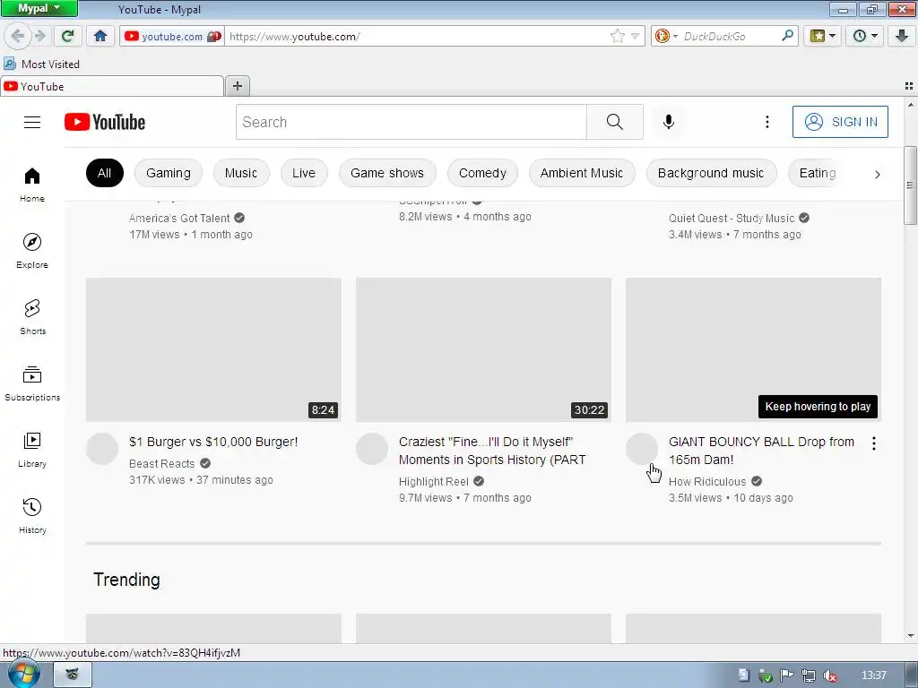Open GIANT BOUNCY BALL video thumbnail

[x=753, y=350]
